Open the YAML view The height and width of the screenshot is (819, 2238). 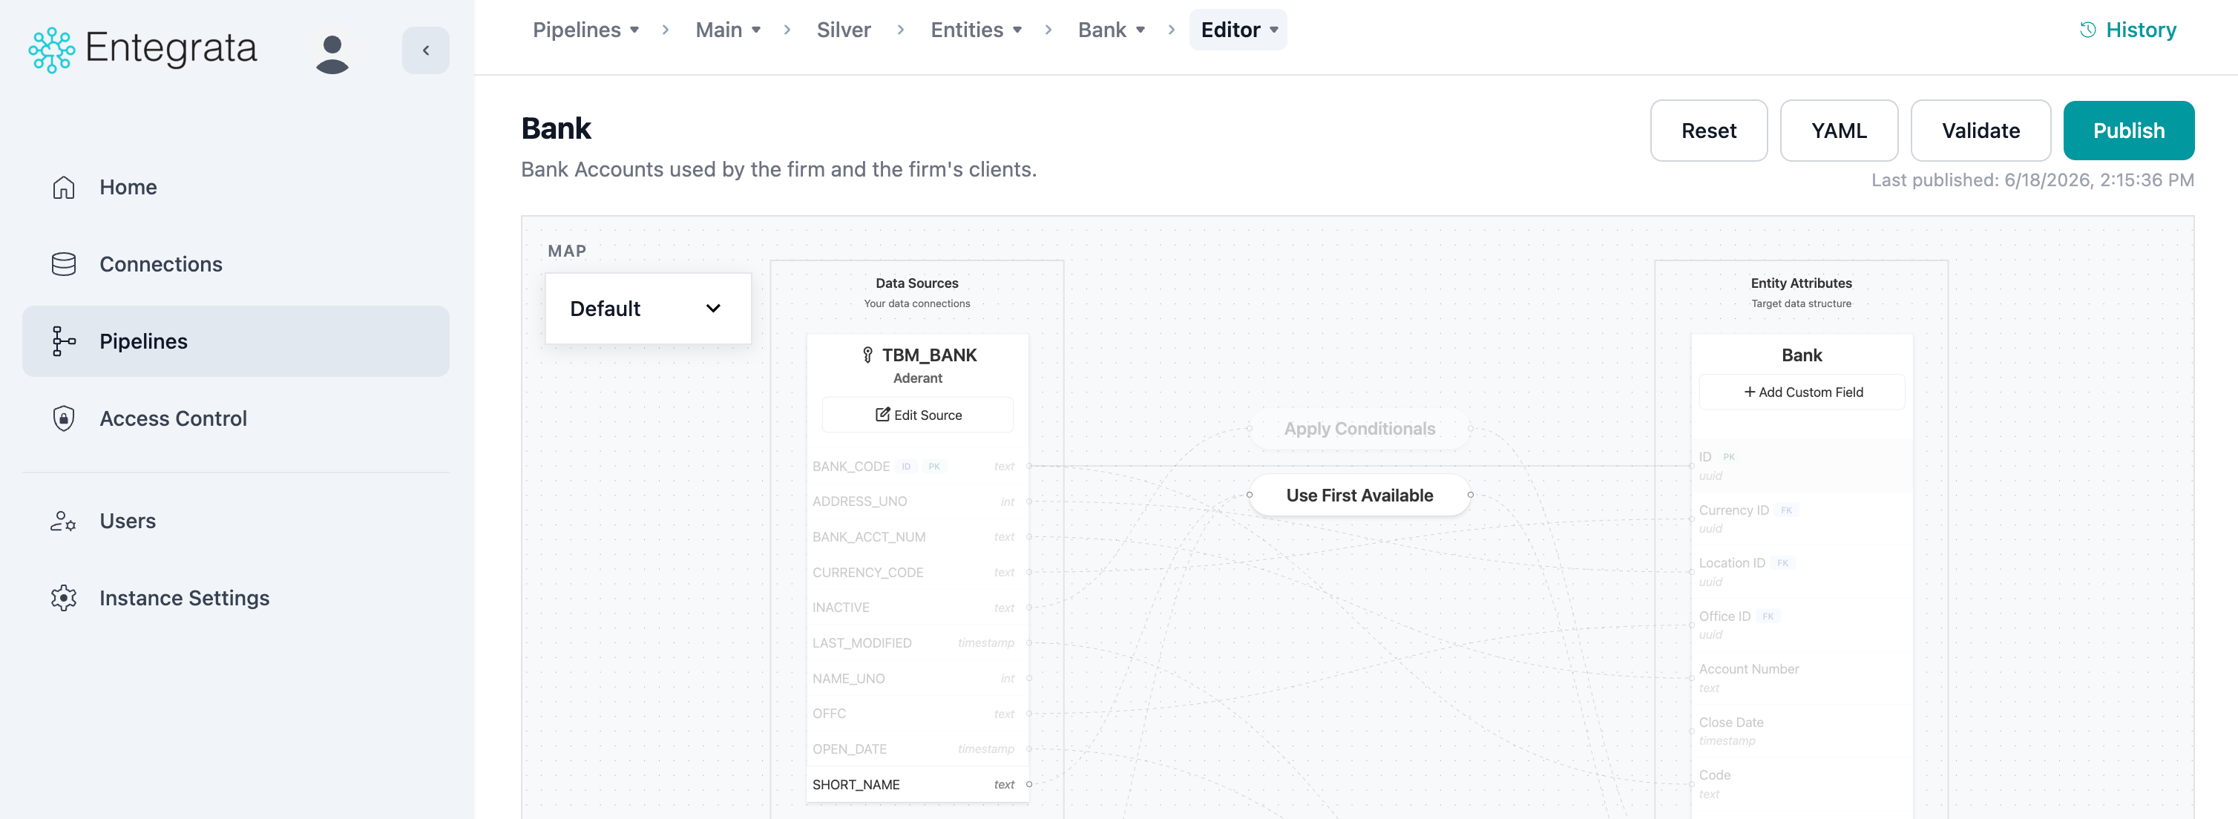coord(1838,131)
